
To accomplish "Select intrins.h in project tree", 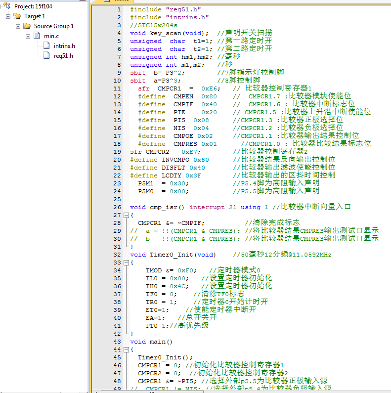I will click(64, 46).
